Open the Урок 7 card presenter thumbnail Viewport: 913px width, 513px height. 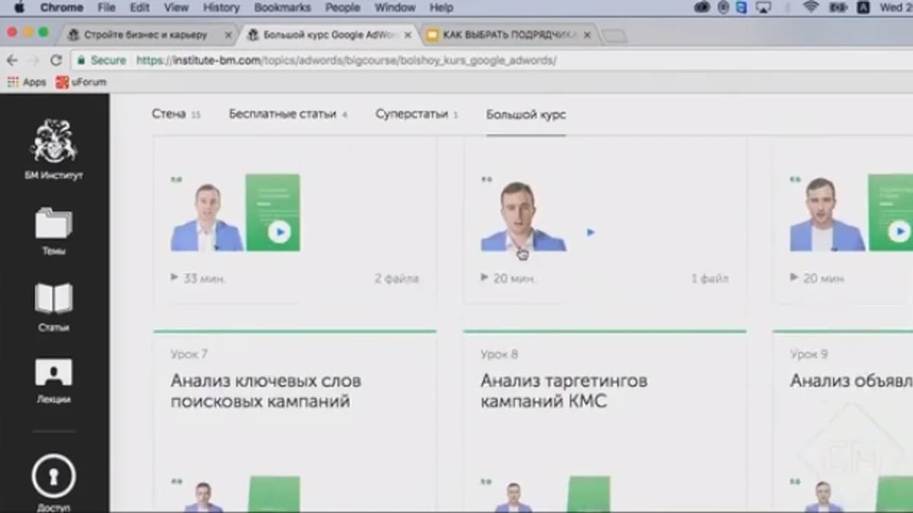(x=203, y=497)
